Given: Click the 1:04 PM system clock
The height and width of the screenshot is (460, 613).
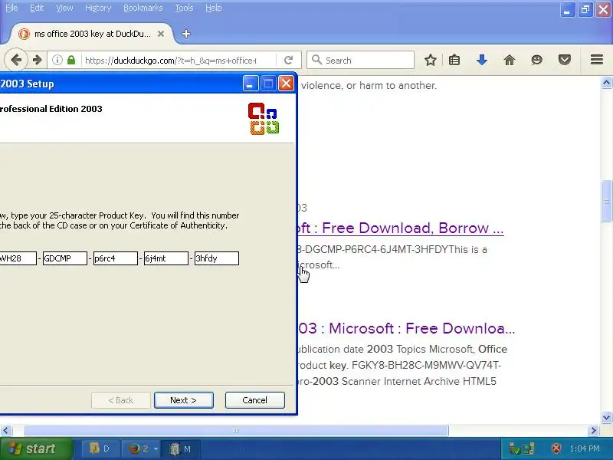Looking at the screenshot, I should coord(585,449).
